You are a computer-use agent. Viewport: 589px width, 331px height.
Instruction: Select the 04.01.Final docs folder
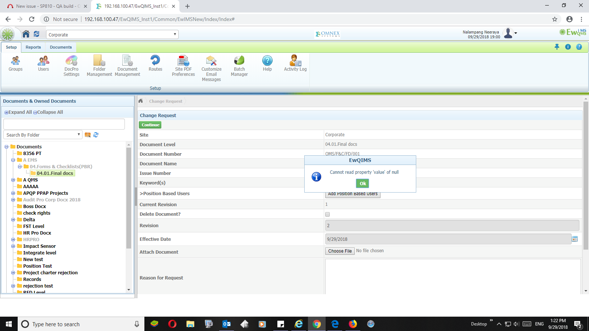[x=55, y=173]
